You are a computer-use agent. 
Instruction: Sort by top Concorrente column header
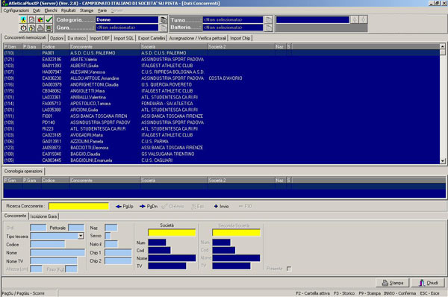click(105, 46)
